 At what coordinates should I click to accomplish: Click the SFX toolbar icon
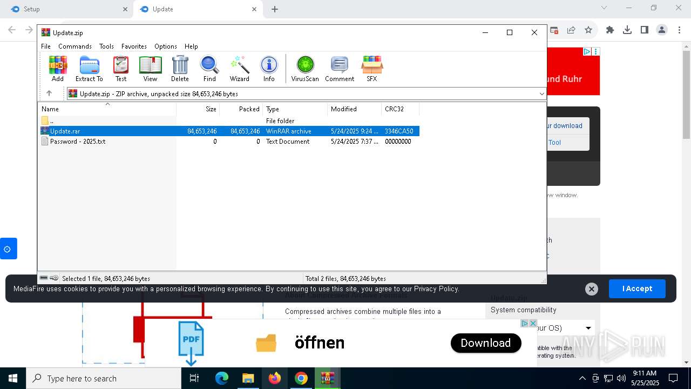(372, 69)
